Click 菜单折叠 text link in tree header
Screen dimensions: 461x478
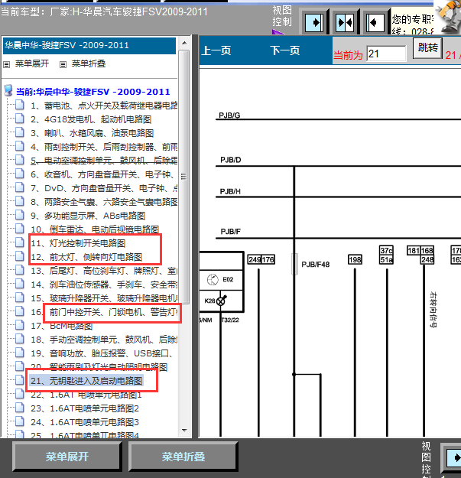pyautogui.click(x=89, y=63)
